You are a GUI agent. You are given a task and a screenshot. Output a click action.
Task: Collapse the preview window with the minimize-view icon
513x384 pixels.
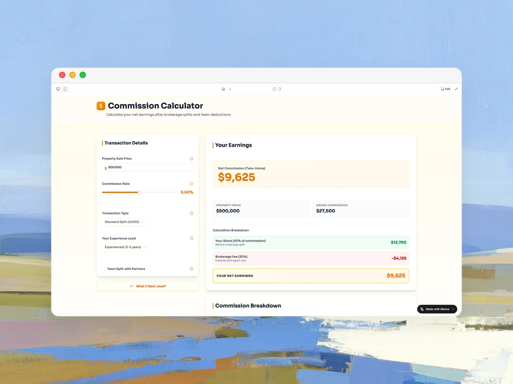click(x=457, y=89)
